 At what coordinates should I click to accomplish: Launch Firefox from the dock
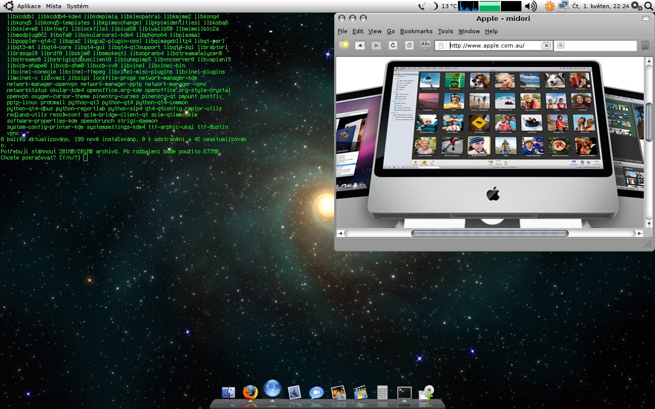[250, 392]
